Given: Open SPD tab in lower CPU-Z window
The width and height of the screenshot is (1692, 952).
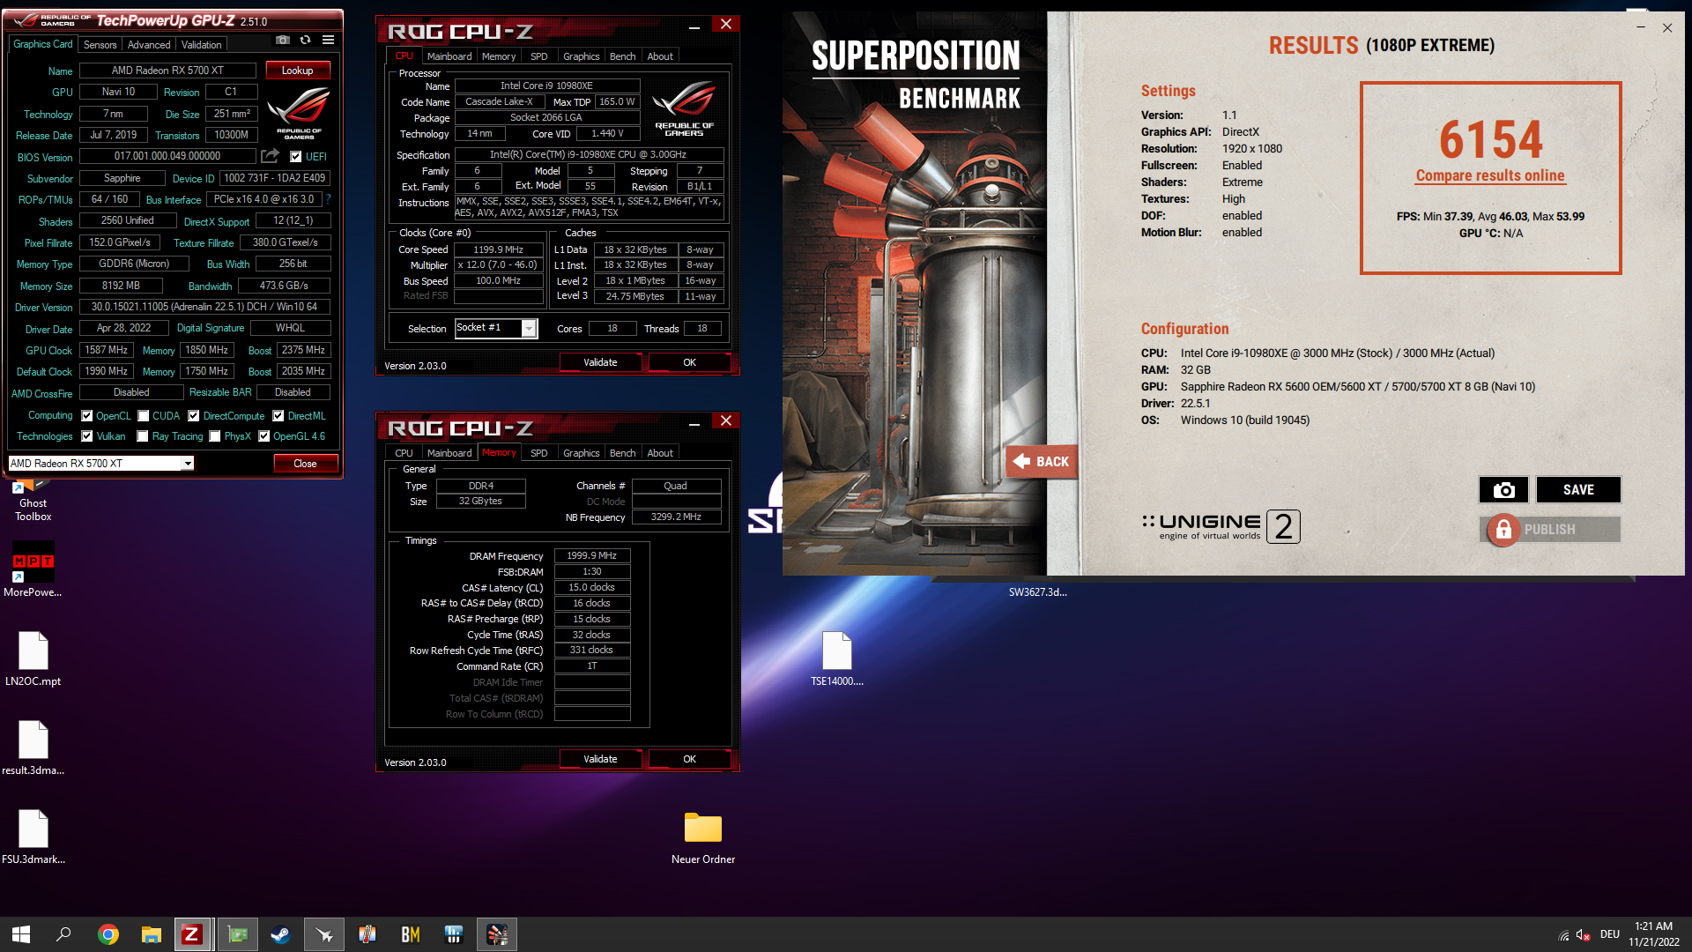Looking at the screenshot, I should [x=539, y=453].
